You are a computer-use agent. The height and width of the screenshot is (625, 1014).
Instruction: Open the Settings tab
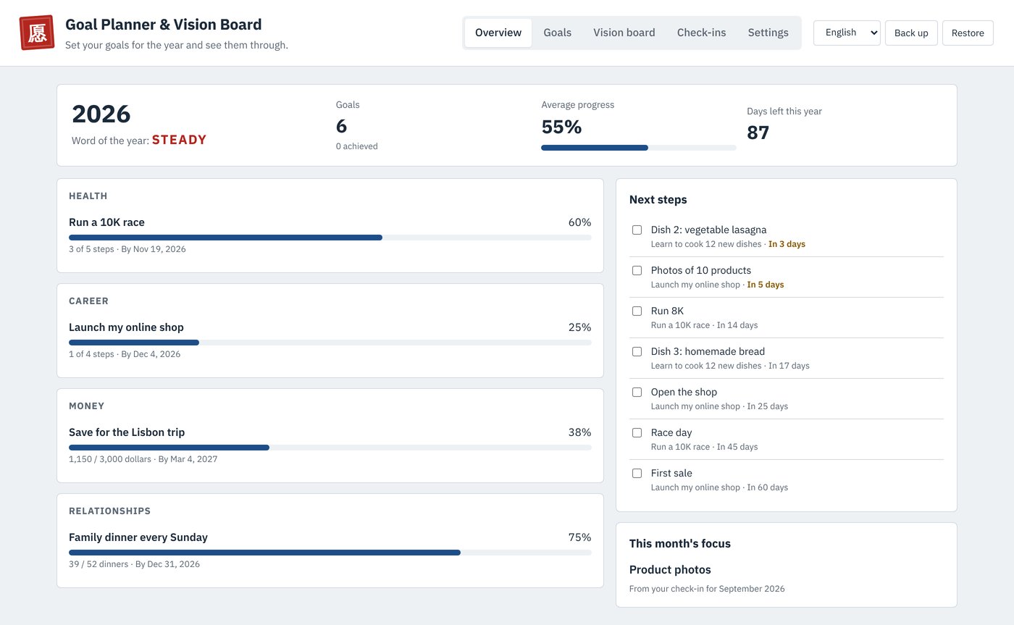(x=768, y=33)
